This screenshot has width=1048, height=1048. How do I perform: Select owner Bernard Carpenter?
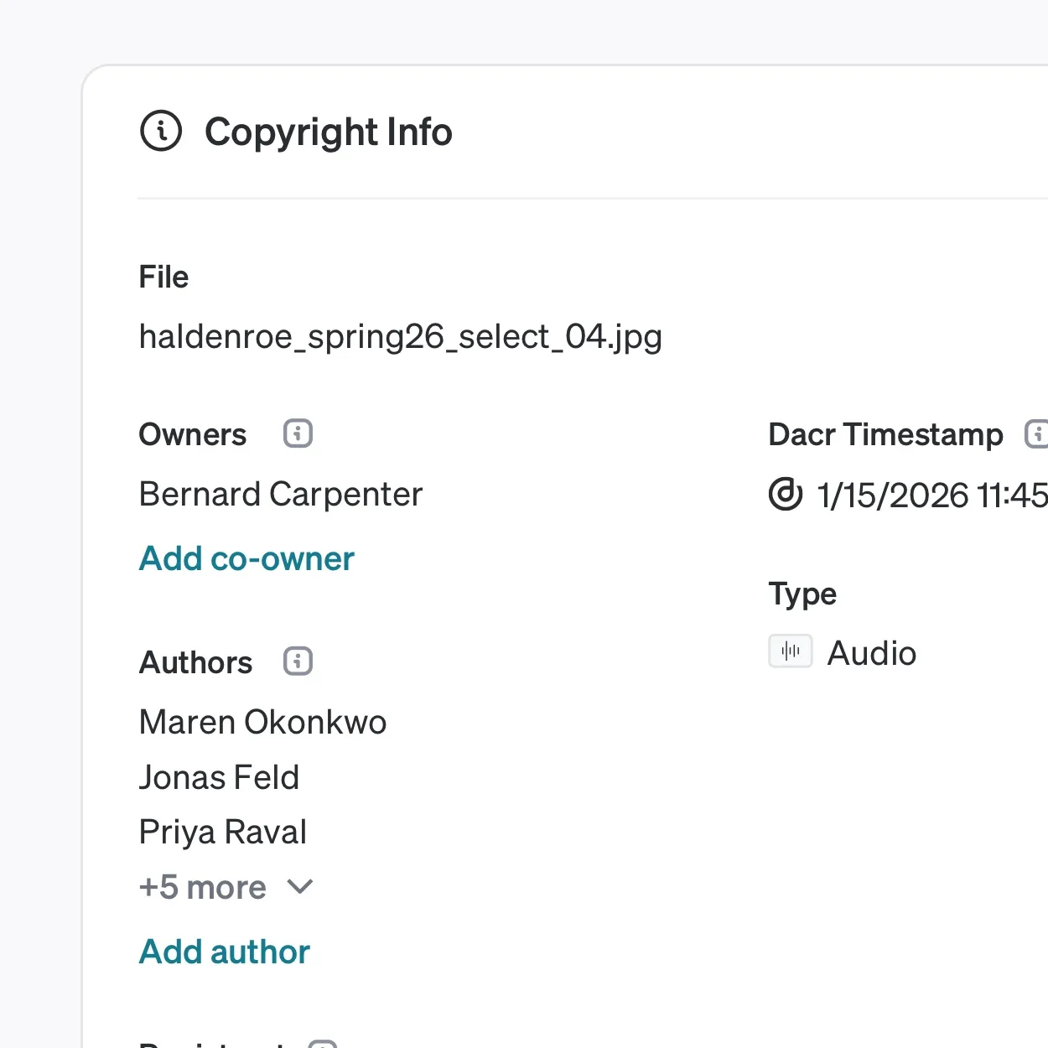281,495
